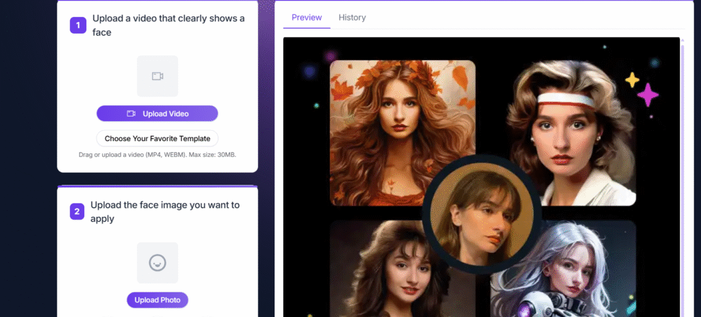The width and height of the screenshot is (701, 317).
Task: Select the purple step 1 number badge
Action: pos(78,25)
